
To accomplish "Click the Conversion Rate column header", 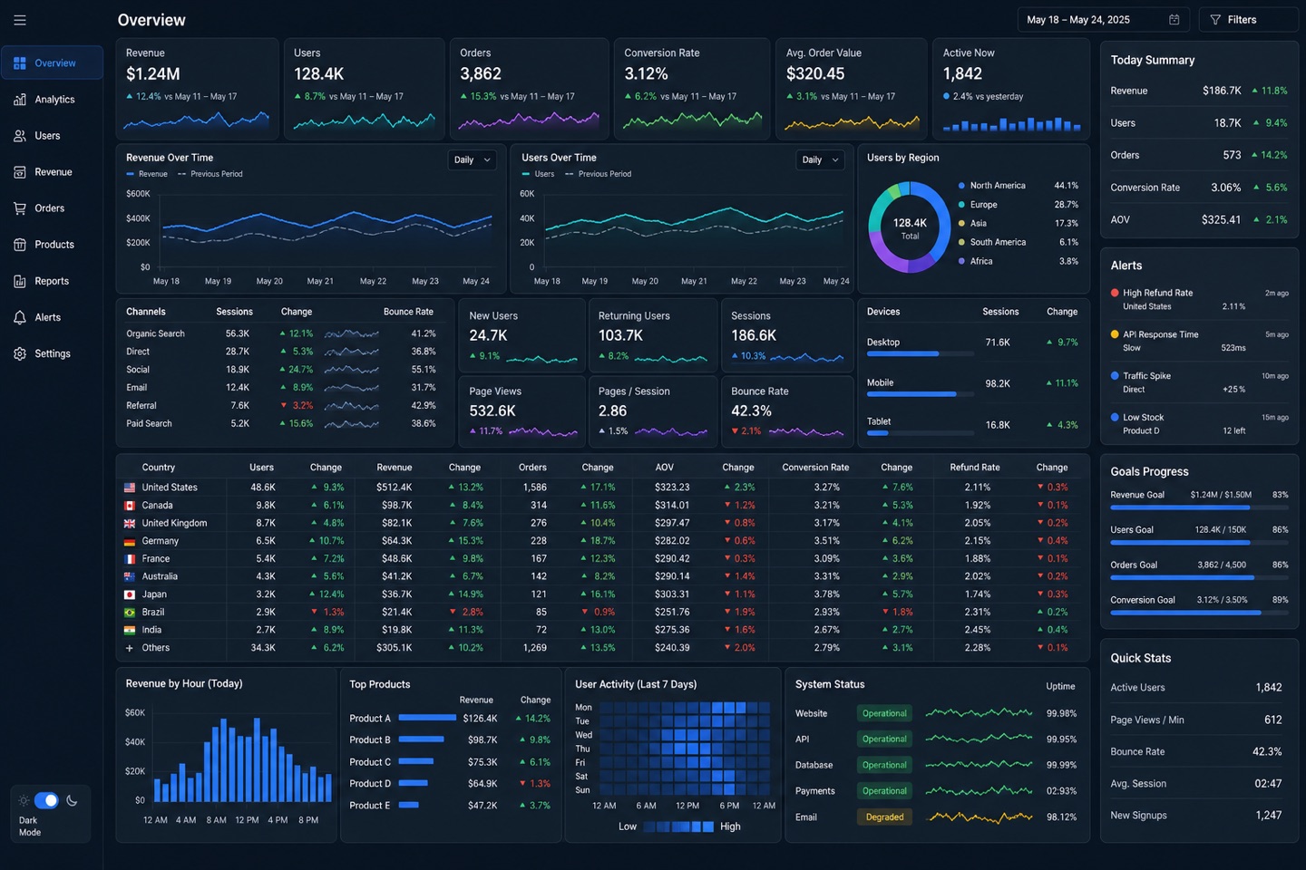I will click(815, 468).
